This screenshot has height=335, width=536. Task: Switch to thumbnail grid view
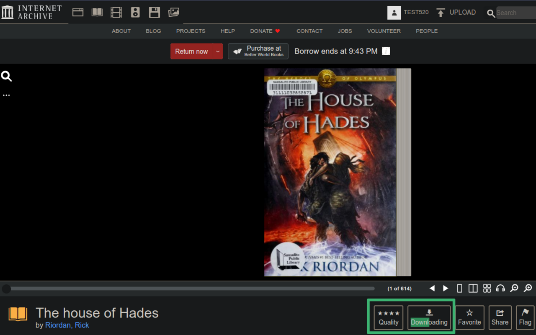coord(487,288)
